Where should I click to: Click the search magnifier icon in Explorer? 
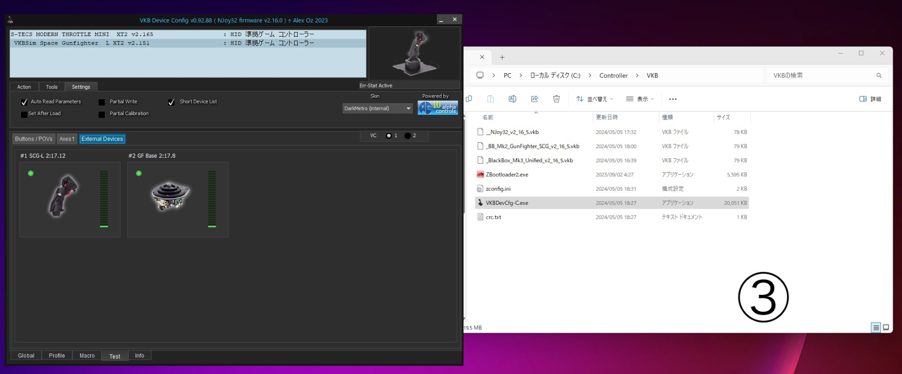(x=878, y=76)
